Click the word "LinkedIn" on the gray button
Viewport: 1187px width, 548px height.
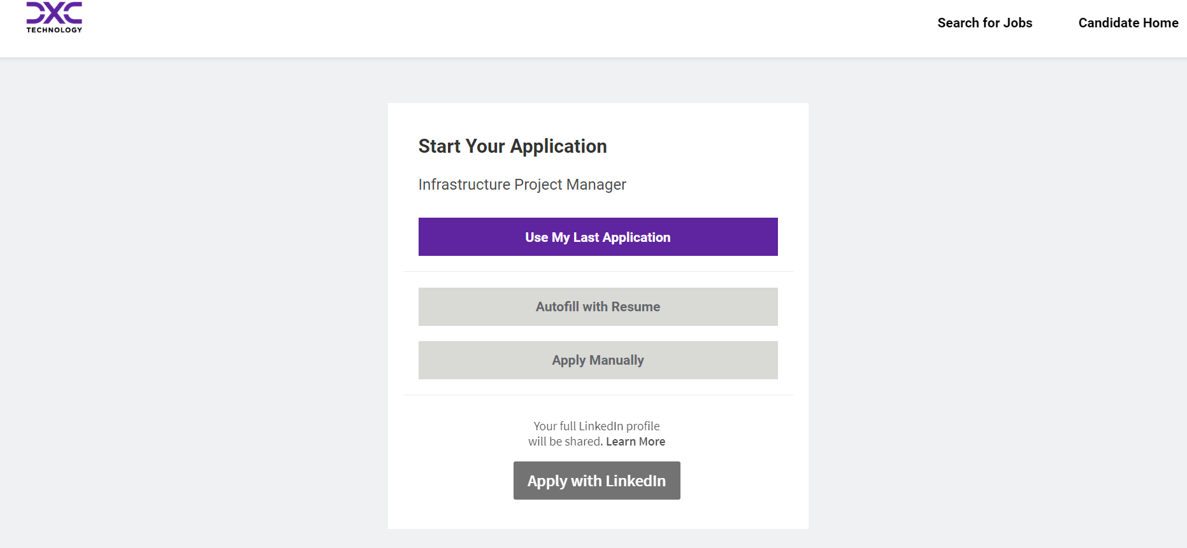635,481
